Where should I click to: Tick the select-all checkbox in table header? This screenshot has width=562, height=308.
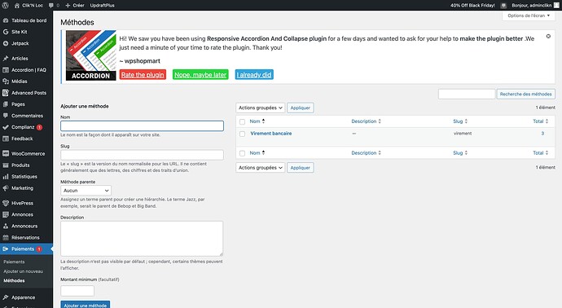tap(242, 121)
